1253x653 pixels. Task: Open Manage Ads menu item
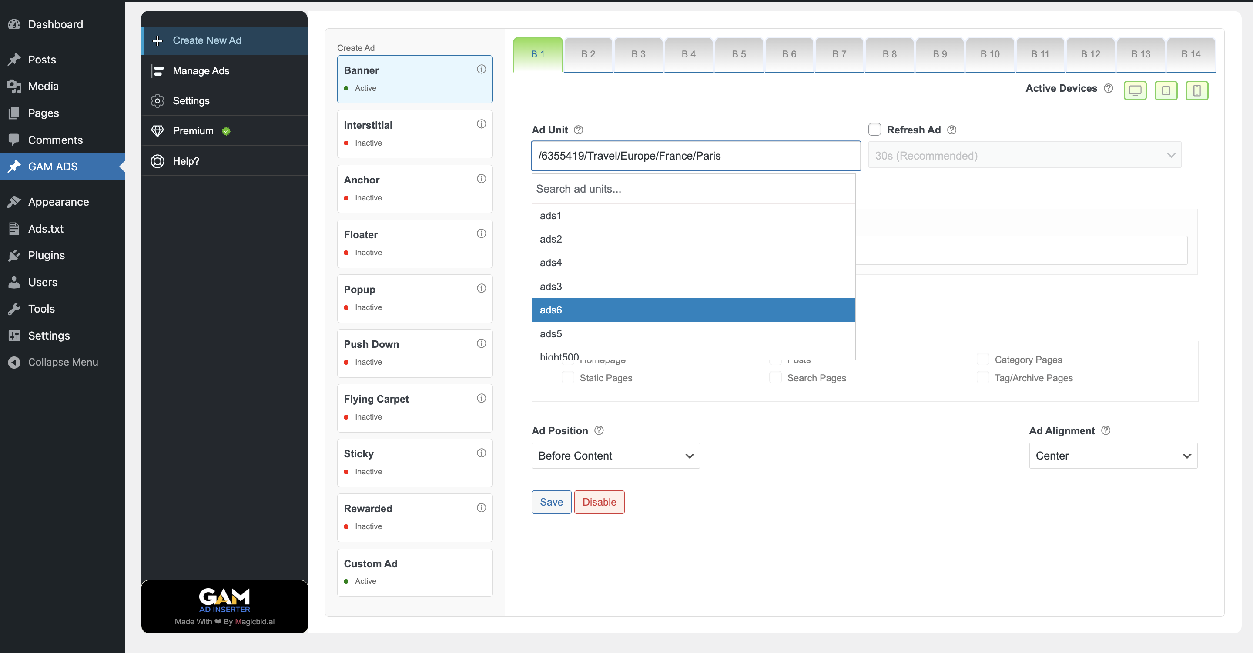tap(201, 71)
